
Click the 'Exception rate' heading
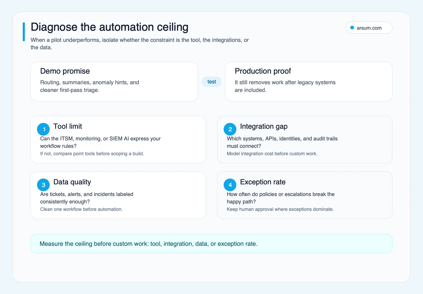263,182
